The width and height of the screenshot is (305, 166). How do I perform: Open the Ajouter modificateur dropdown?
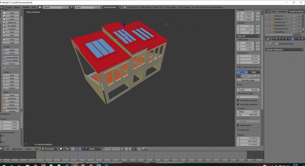pos(284,49)
